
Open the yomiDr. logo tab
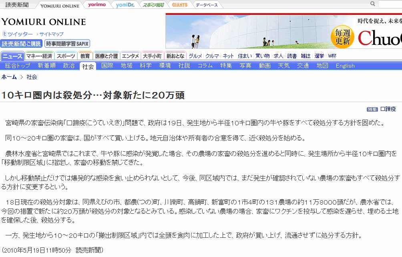[125, 5]
